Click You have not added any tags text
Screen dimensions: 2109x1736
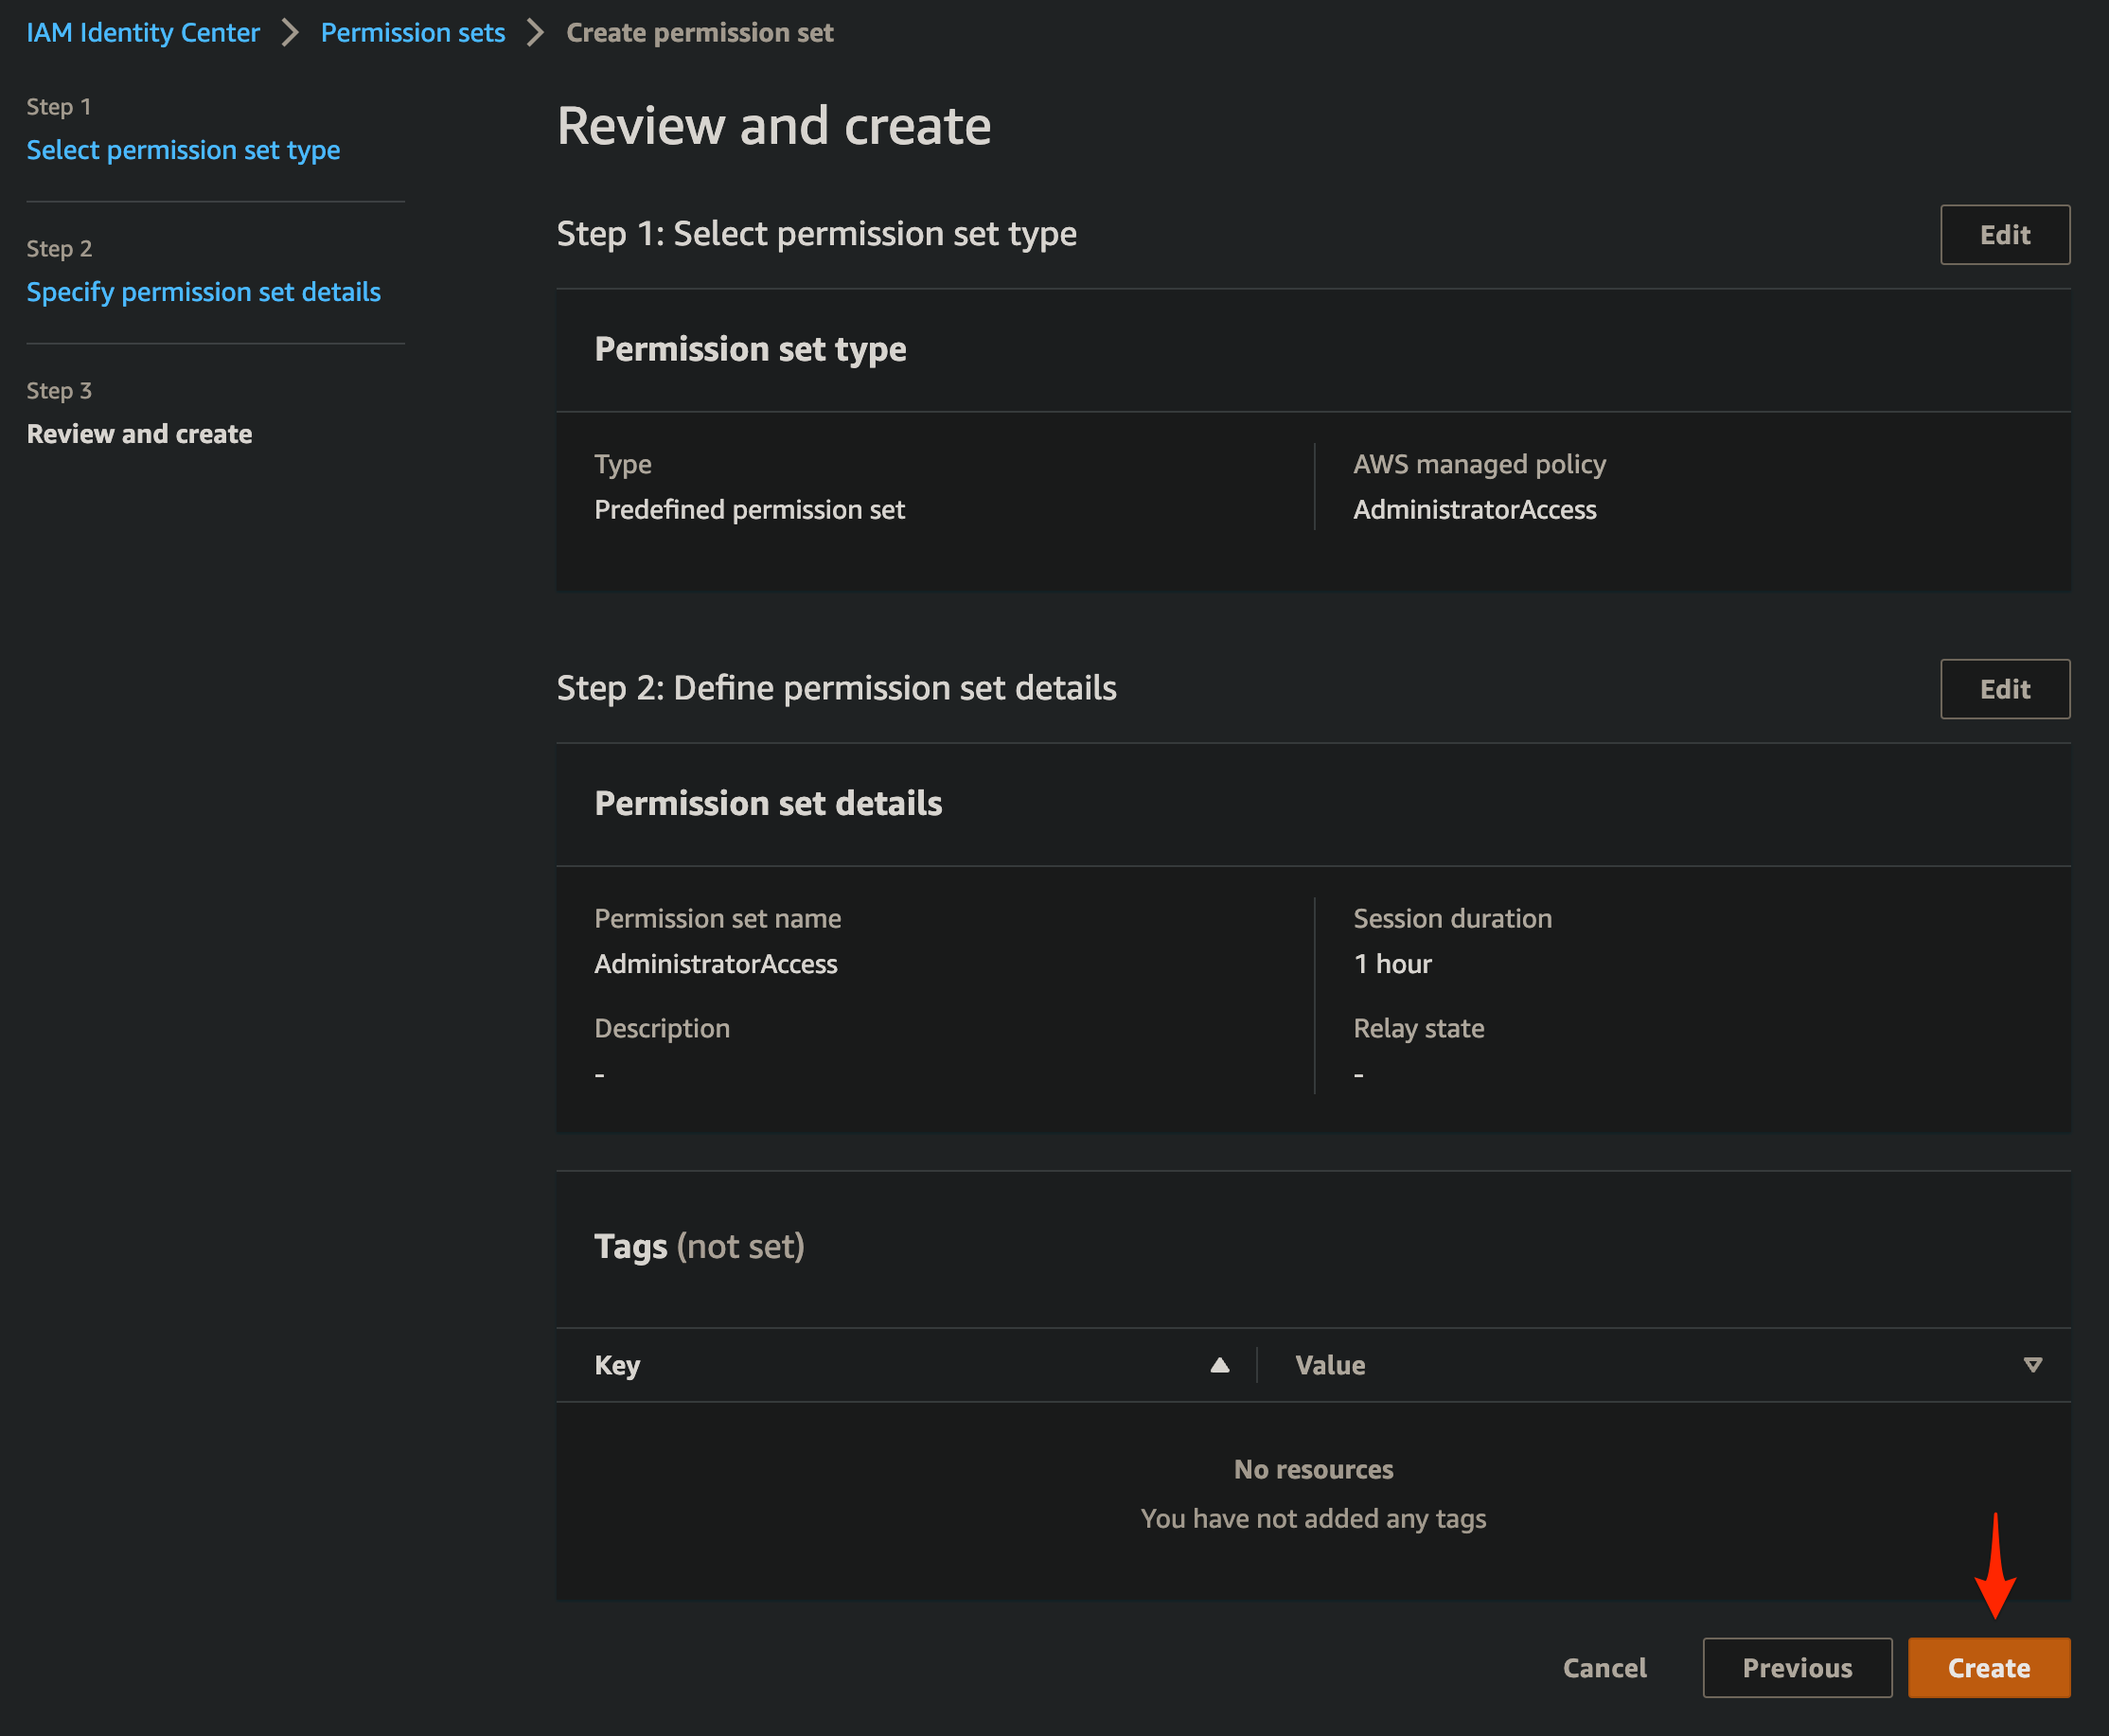pos(1313,1518)
